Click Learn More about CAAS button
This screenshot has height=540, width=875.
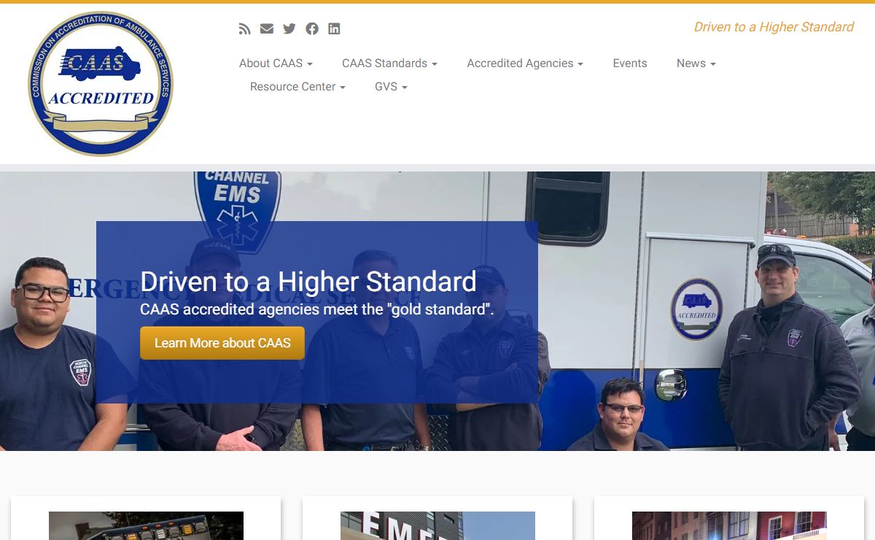click(222, 343)
